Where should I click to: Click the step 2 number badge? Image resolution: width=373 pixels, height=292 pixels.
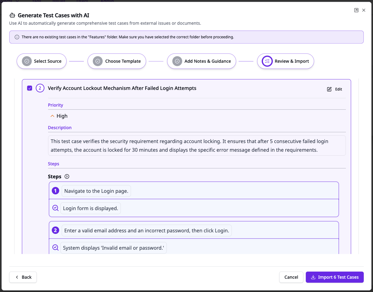pos(55,231)
